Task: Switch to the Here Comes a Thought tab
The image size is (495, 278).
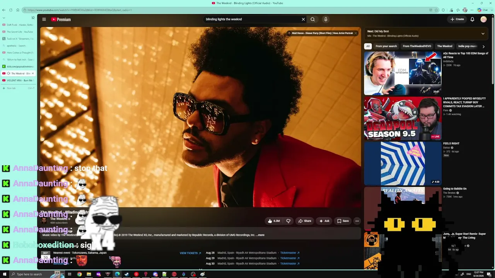Action: [18, 53]
